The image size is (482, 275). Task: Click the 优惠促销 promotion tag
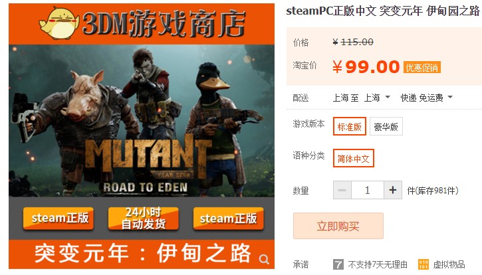[x=422, y=67]
